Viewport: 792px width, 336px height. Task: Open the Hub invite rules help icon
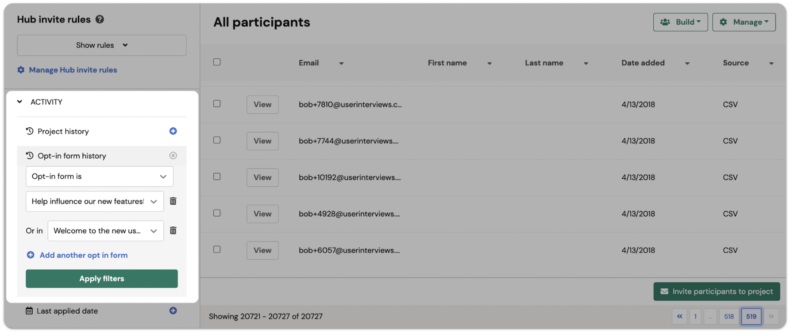coord(100,19)
